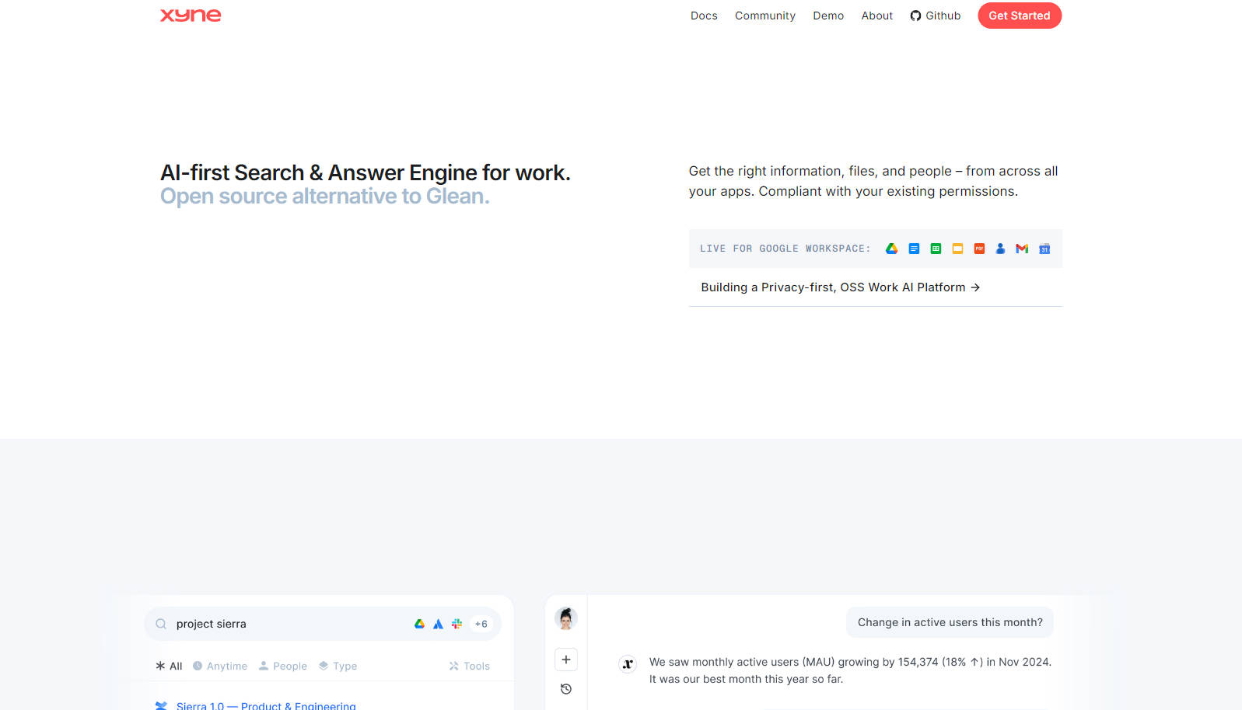Screen dimensions: 1242x710
Task: Click the orange PDF icon
Action: (x=979, y=249)
